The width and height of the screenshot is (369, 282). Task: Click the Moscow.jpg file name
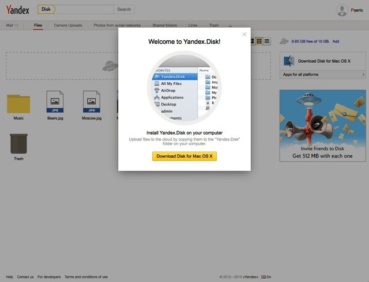coord(92,118)
